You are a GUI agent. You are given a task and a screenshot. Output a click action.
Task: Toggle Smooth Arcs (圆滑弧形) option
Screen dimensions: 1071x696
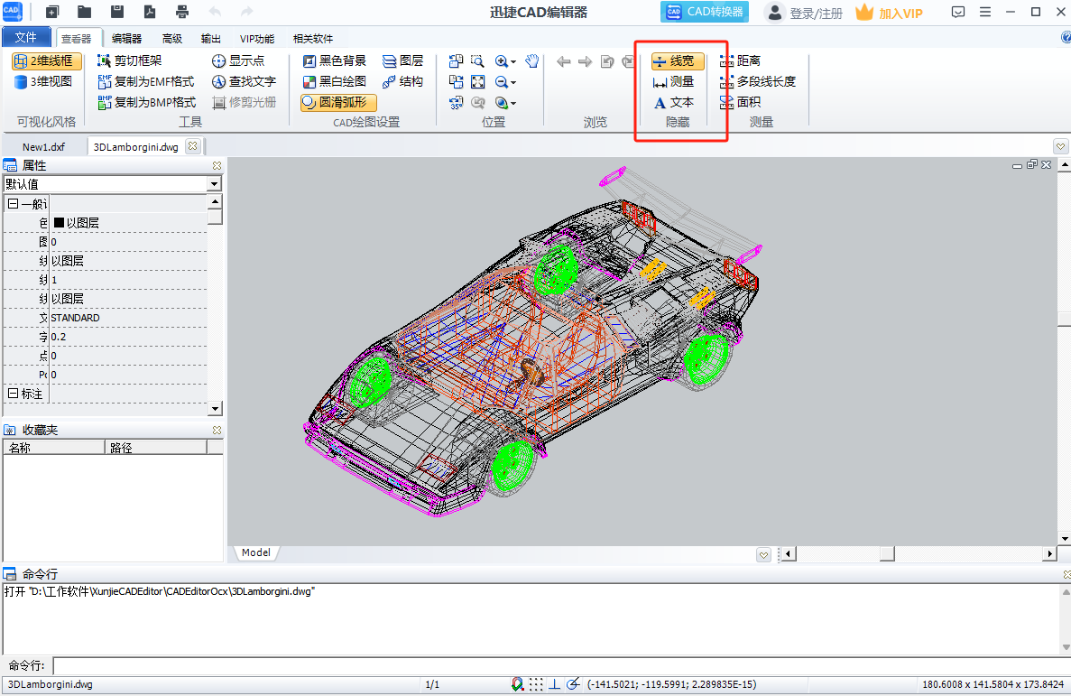338,103
